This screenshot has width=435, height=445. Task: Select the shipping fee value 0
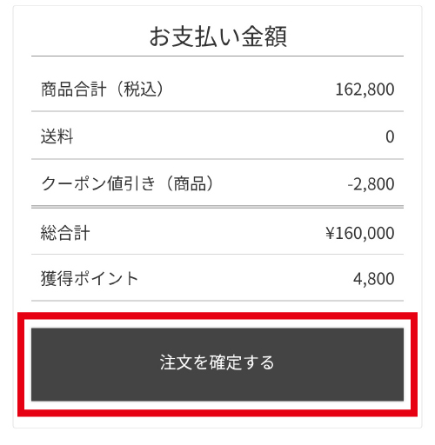pos(390,136)
